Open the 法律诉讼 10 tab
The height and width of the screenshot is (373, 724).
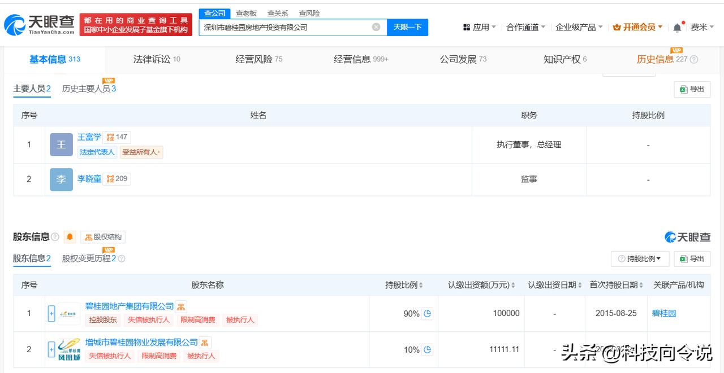pyautogui.click(x=157, y=59)
